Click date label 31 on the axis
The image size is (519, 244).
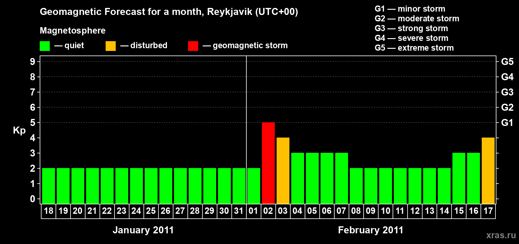coord(239,211)
